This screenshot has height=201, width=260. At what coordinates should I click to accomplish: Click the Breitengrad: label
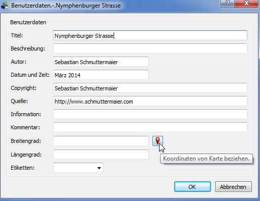coord(26,141)
